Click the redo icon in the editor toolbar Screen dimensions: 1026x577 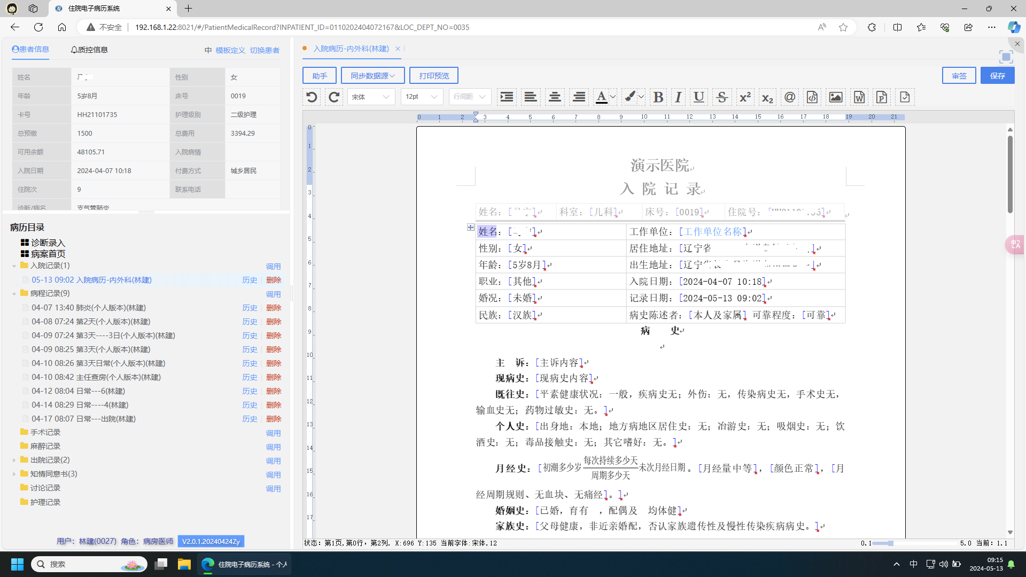coord(334,97)
